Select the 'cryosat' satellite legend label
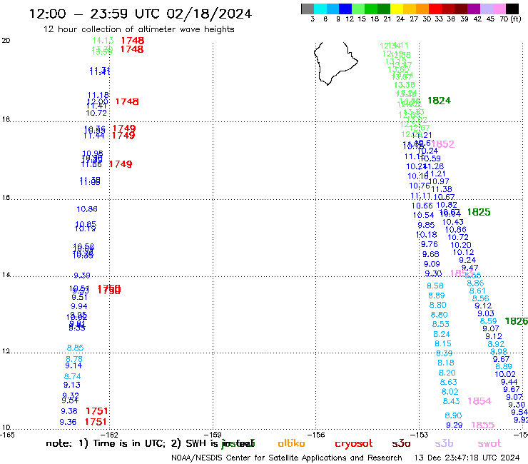This screenshot has height=464, width=528. (x=354, y=443)
